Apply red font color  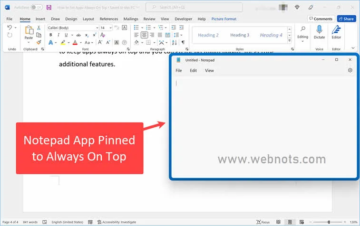[x=75, y=42]
